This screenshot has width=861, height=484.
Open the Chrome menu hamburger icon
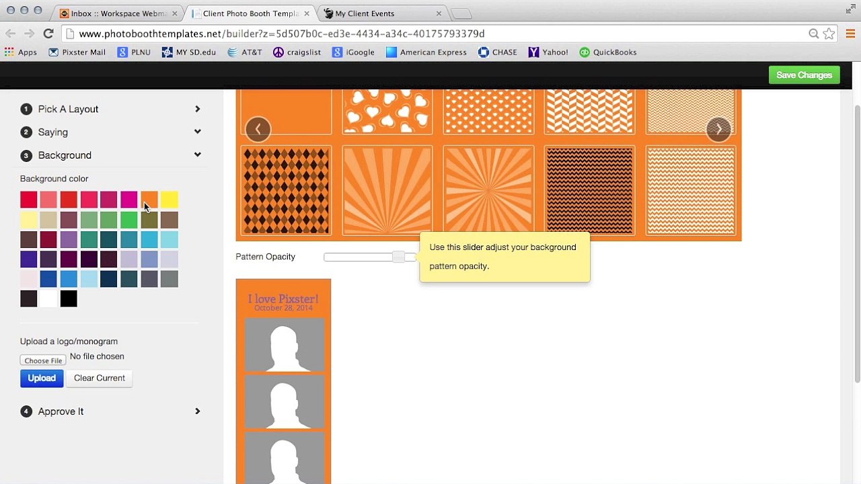point(850,34)
